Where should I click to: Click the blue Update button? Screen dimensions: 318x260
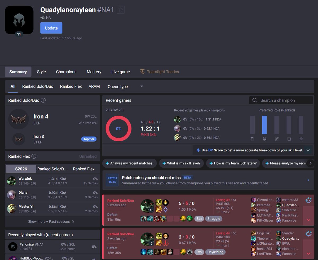51,28
